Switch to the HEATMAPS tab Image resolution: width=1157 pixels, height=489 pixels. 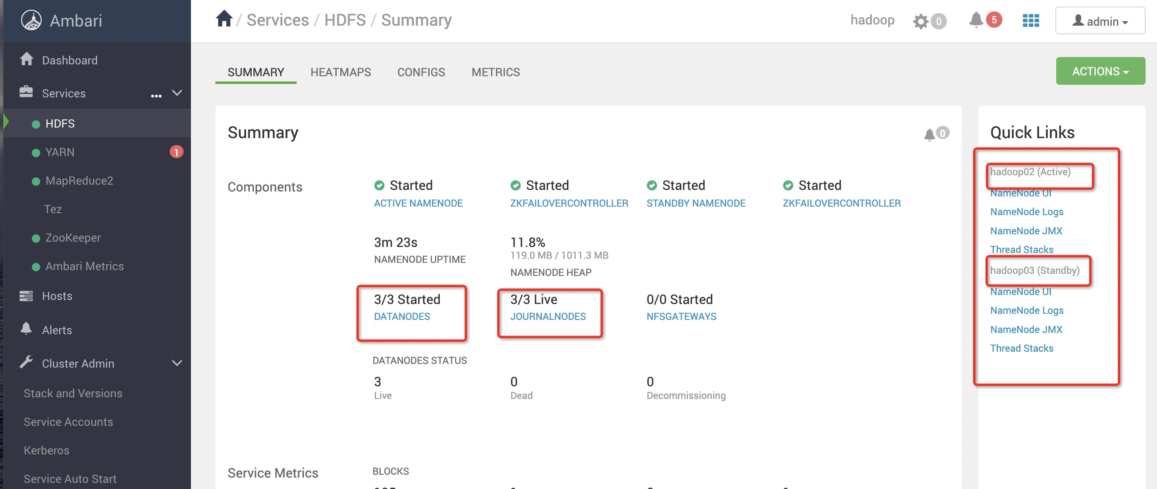click(x=341, y=72)
